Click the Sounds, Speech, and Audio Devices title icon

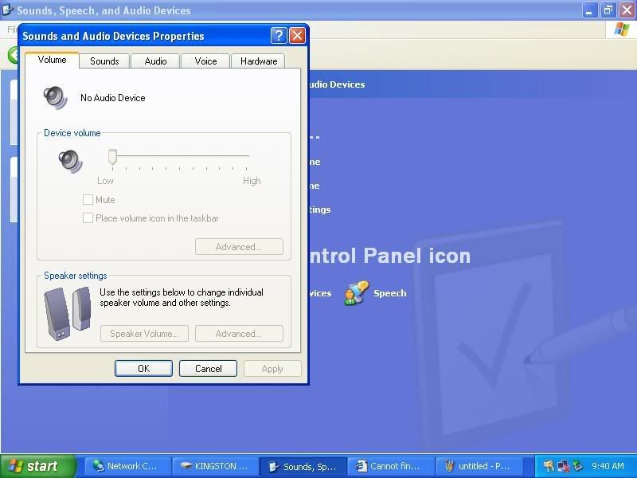coord(8,10)
